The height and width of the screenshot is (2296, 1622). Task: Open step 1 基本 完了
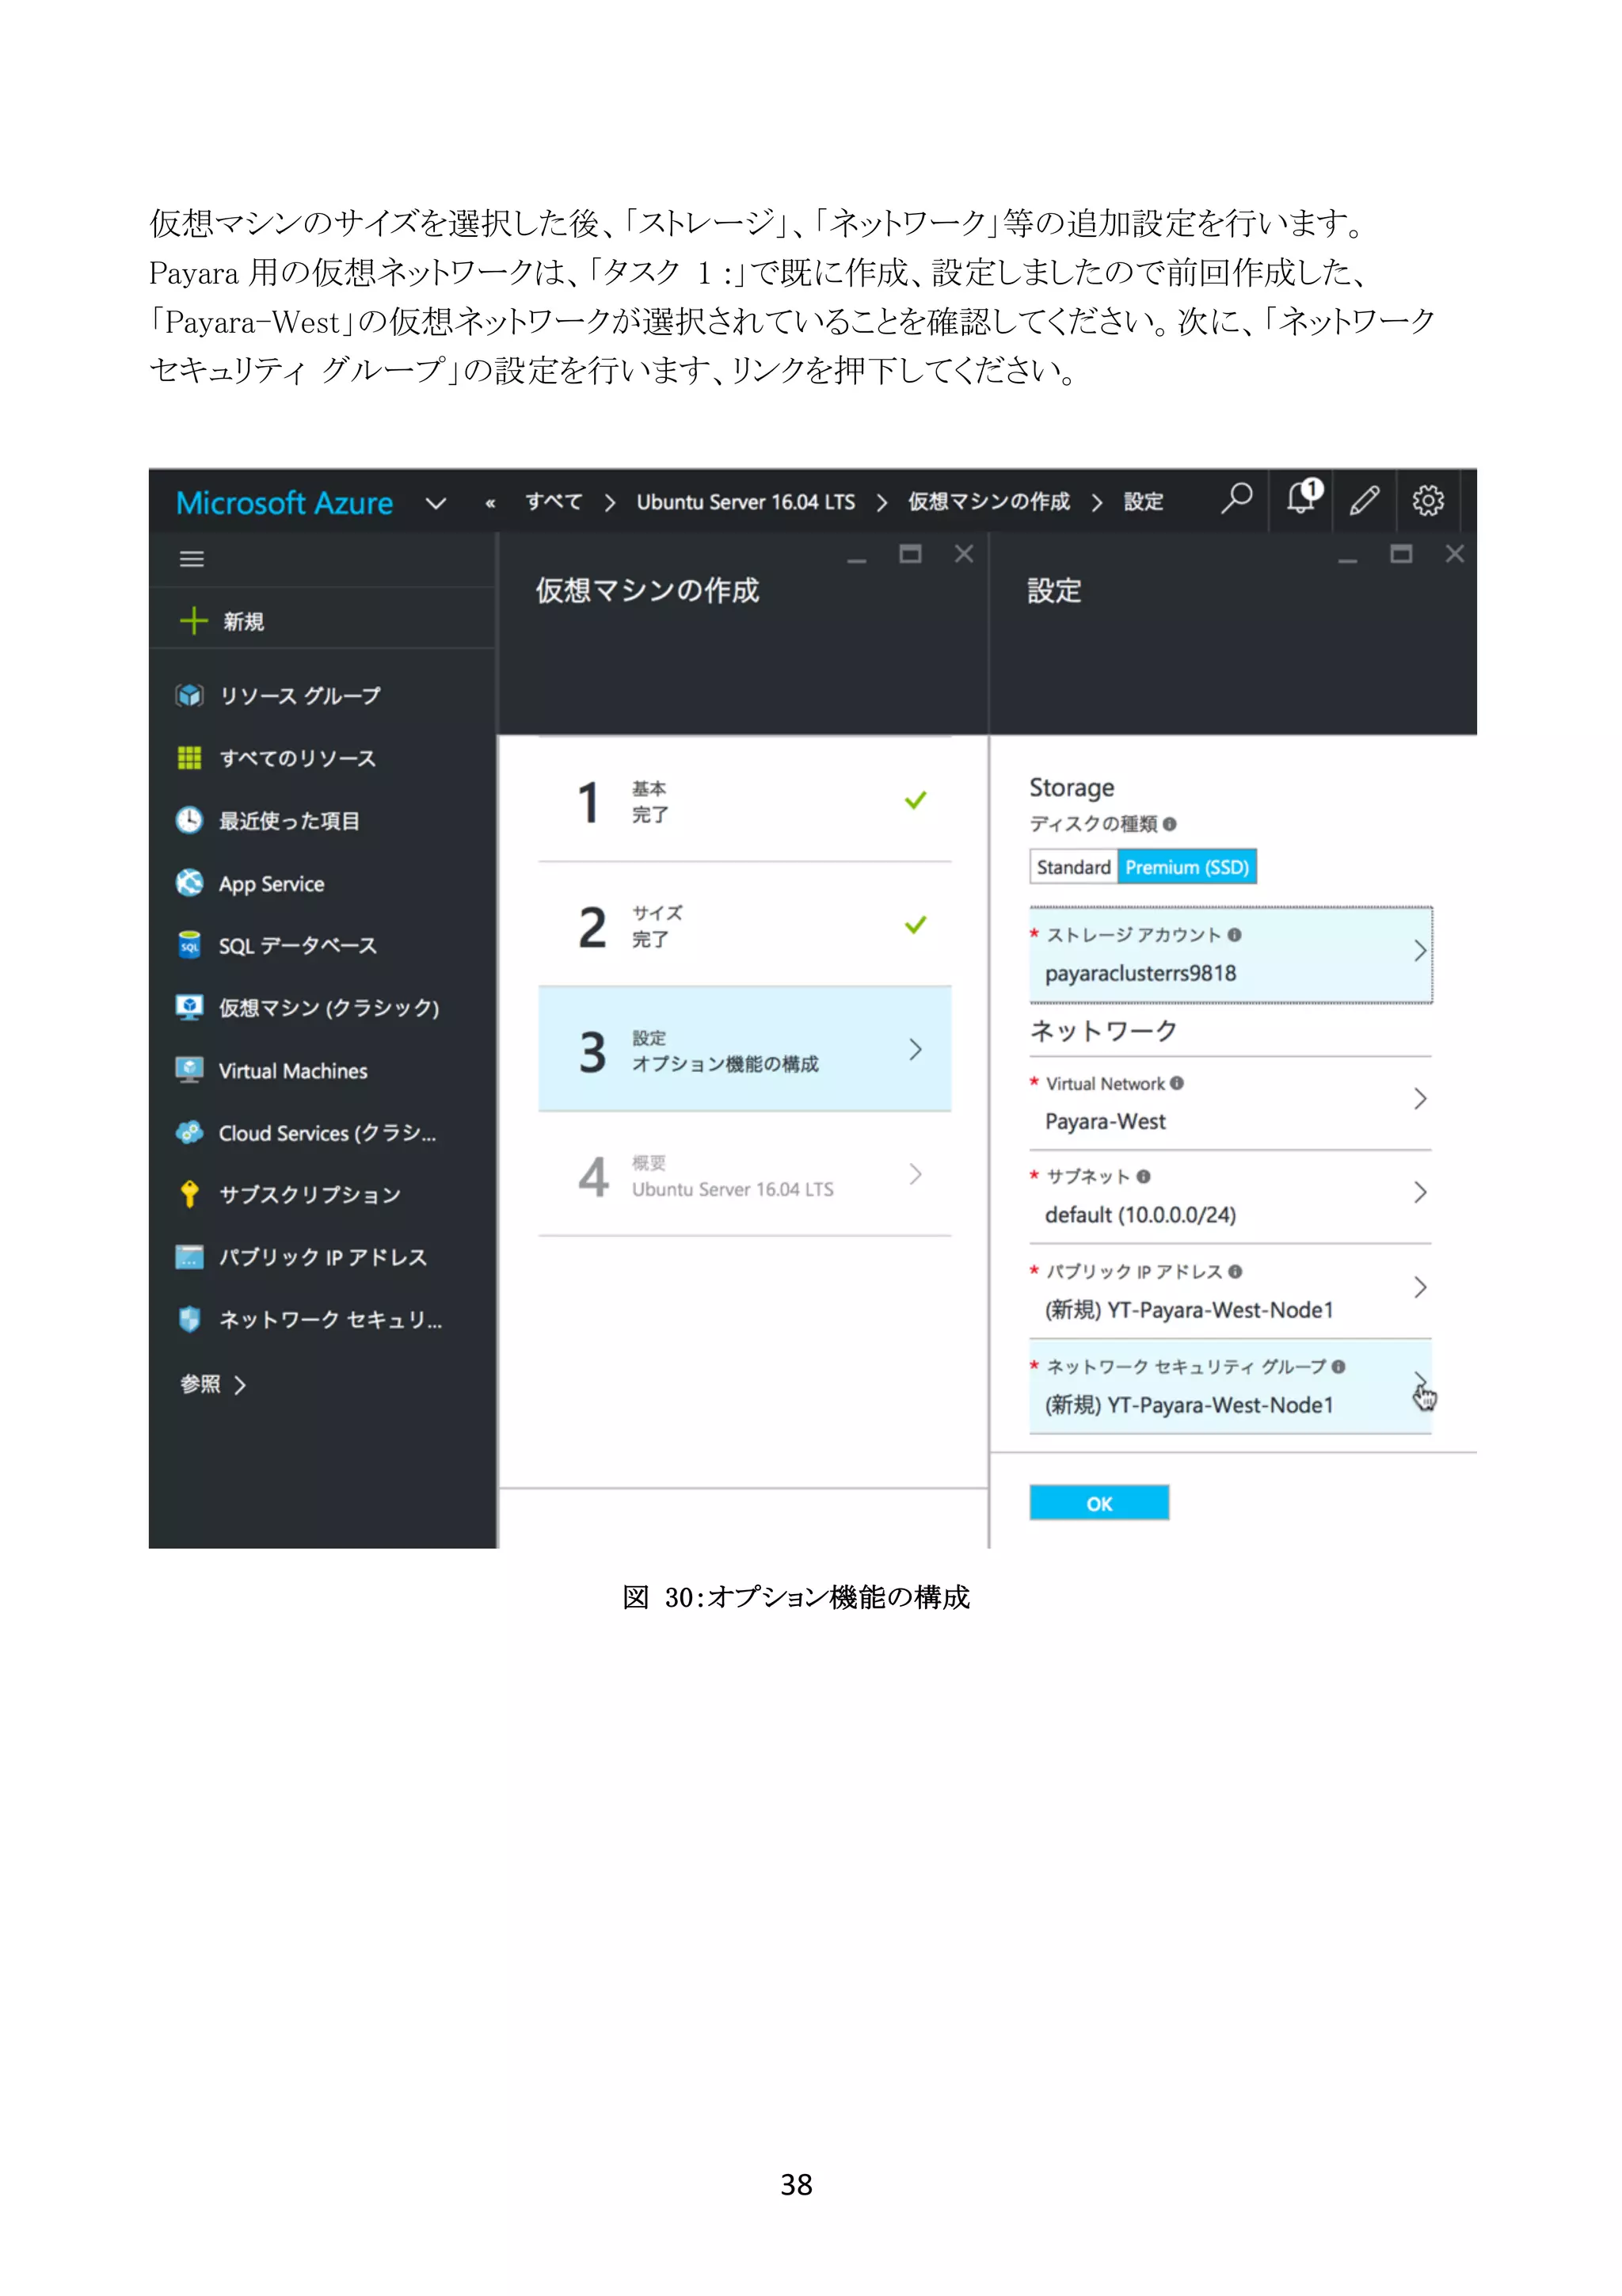744,800
